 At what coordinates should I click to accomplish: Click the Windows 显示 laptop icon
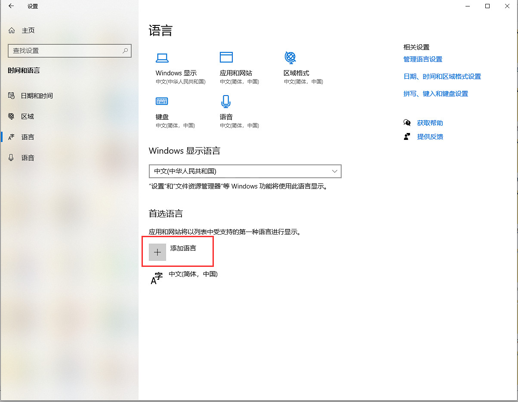pos(162,58)
